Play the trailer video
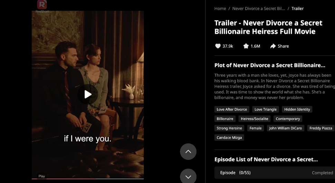Image resolution: width=335 pixels, height=183 pixels. (x=88, y=94)
